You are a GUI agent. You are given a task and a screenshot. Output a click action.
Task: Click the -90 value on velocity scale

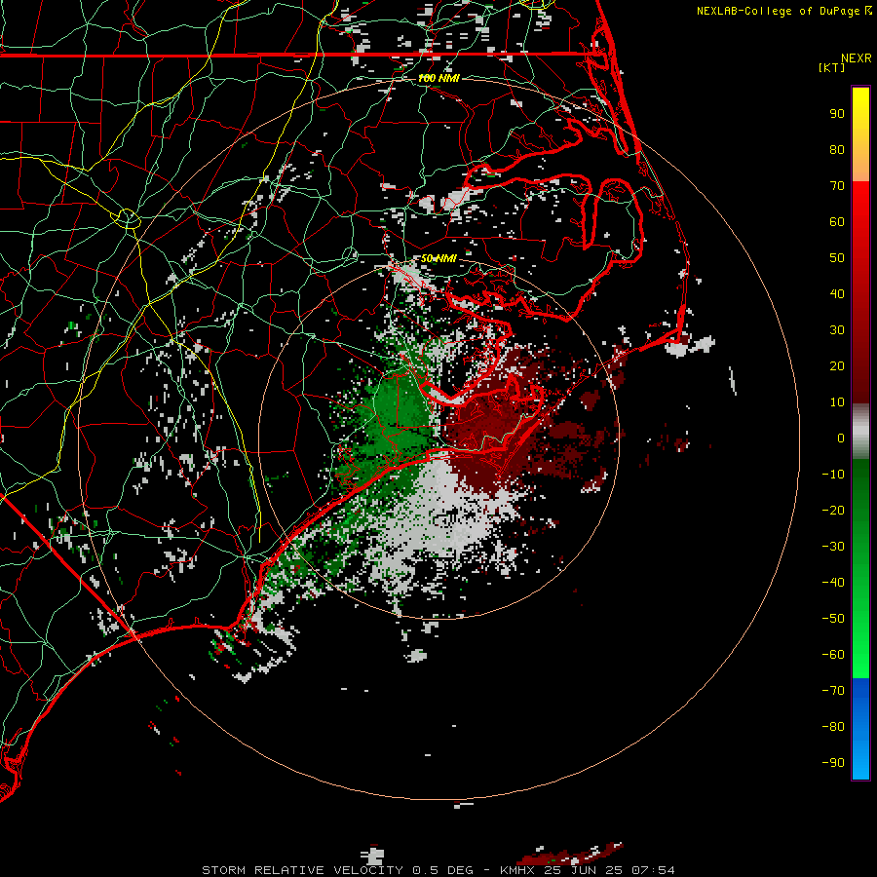pos(833,762)
